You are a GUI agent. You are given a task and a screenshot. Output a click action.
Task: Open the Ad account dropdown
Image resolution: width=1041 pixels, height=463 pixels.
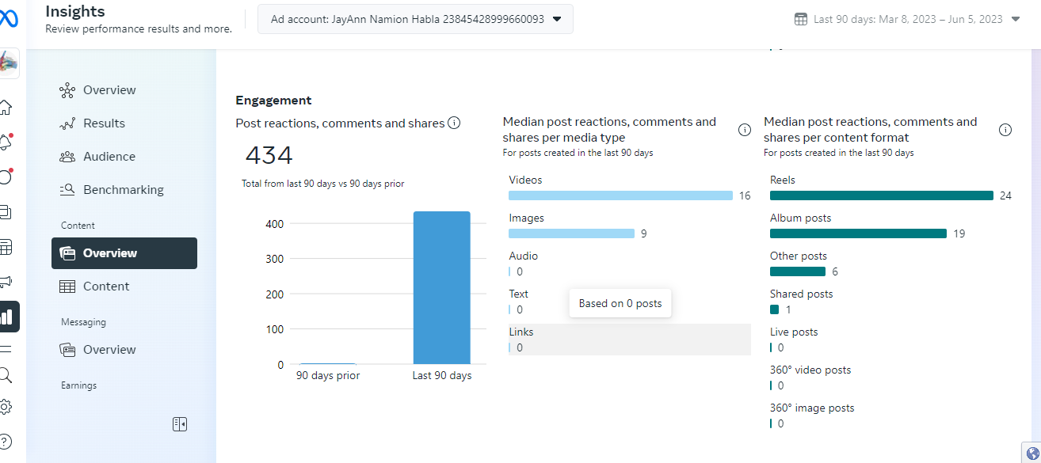[x=415, y=19]
